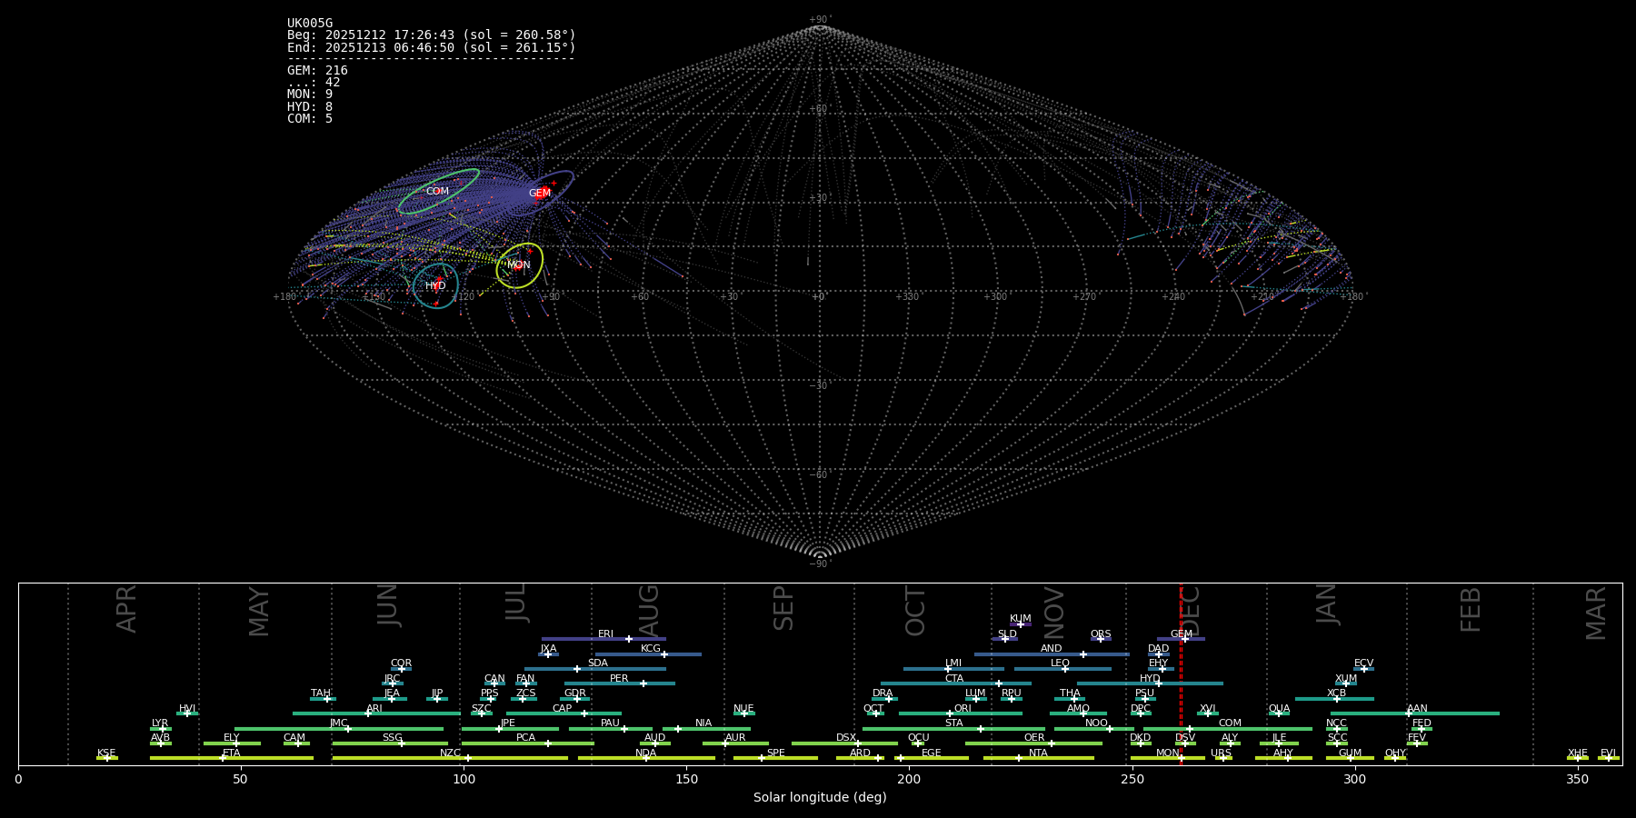The height and width of the screenshot is (818, 1636).
Task: Click the UK005G station name header
Action: pos(310,24)
